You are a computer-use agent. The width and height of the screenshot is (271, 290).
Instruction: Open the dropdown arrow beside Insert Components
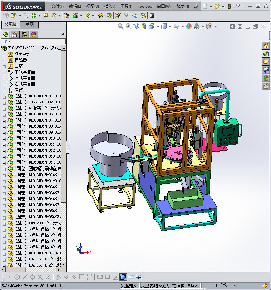[x=20, y=16]
